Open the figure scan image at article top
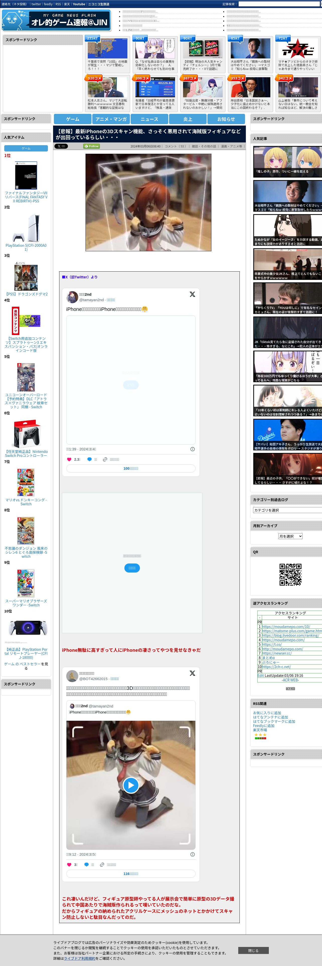322x966 pixels. (x=148, y=202)
